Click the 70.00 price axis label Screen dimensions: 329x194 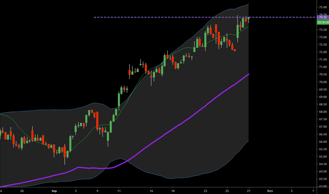pyautogui.click(x=323, y=82)
